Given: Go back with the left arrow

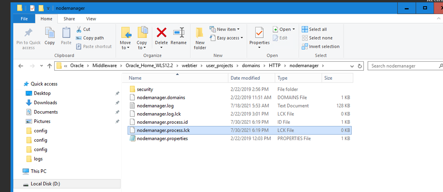Looking at the screenshot, I should 20,66.
